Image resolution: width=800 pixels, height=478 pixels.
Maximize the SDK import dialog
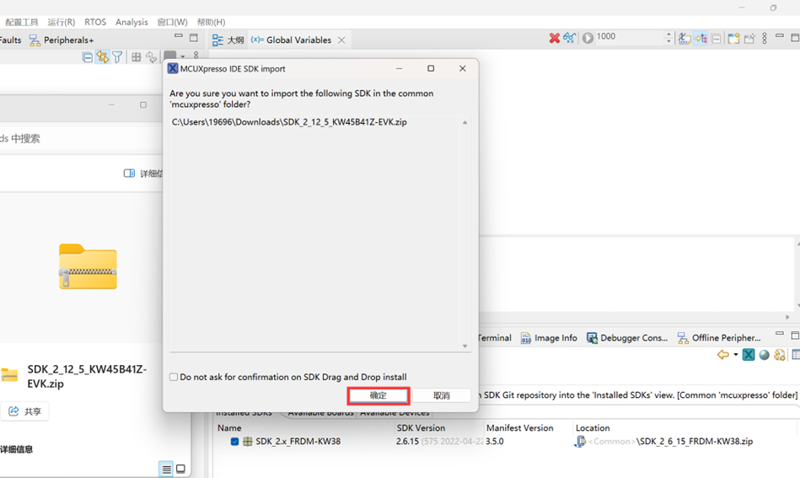pyautogui.click(x=431, y=68)
